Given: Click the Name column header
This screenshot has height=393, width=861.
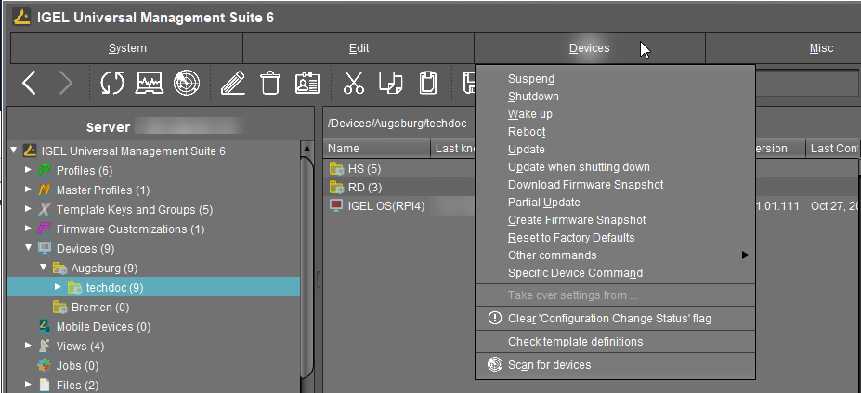Looking at the screenshot, I should tap(344, 149).
